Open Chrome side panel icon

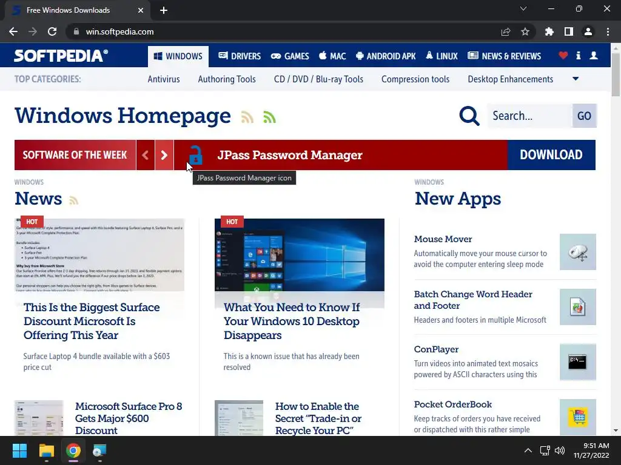point(569,31)
